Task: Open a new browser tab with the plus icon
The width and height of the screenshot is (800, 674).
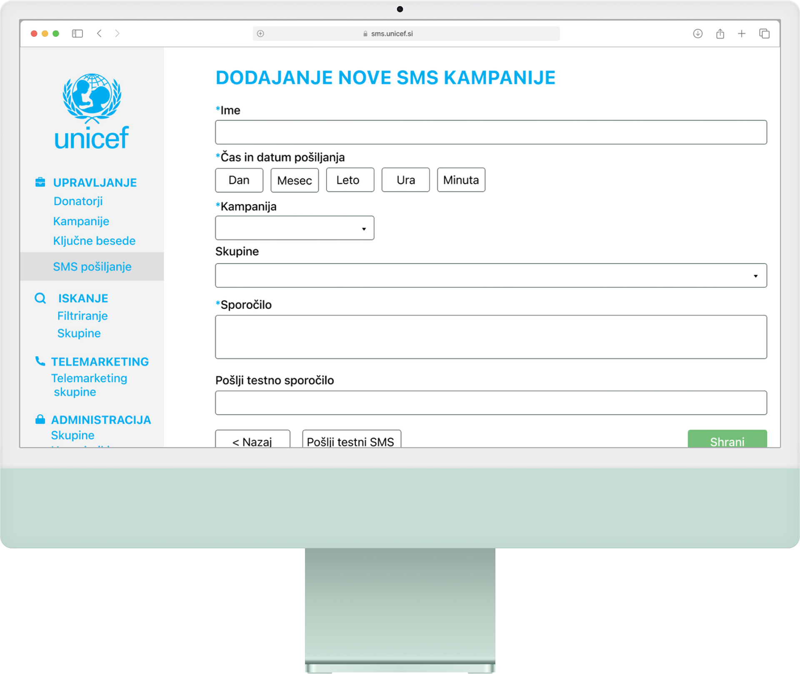Action: (742, 33)
